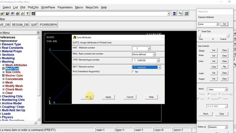The width and height of the screenshot is (236, 133).
Task: Select the Mapped mesh radio button
Action: [x=209, y=99]
